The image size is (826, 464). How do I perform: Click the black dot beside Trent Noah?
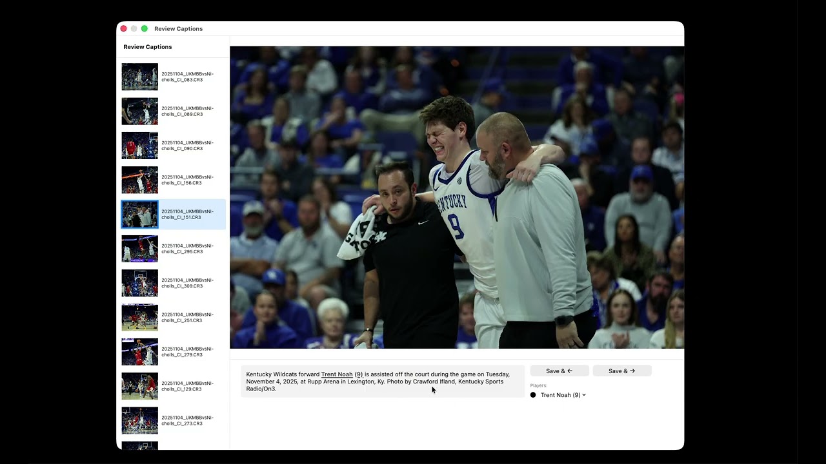533,395
